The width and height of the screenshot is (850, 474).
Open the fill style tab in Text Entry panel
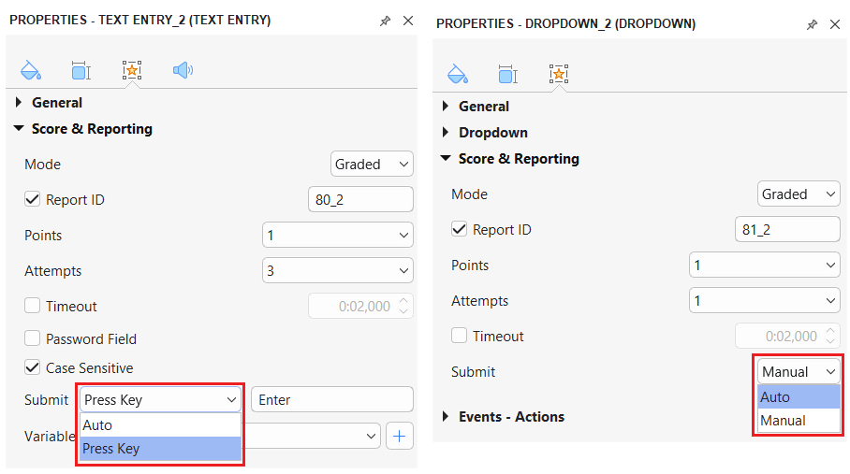pyautogui.click(x=31, y=70)
